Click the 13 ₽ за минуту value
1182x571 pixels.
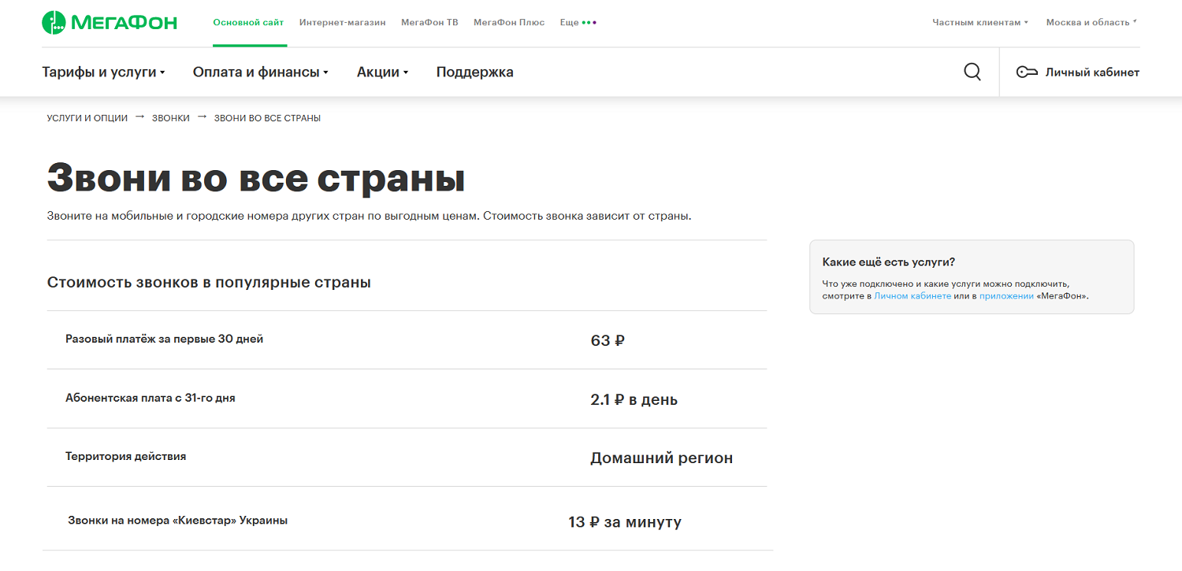point(625,522)
